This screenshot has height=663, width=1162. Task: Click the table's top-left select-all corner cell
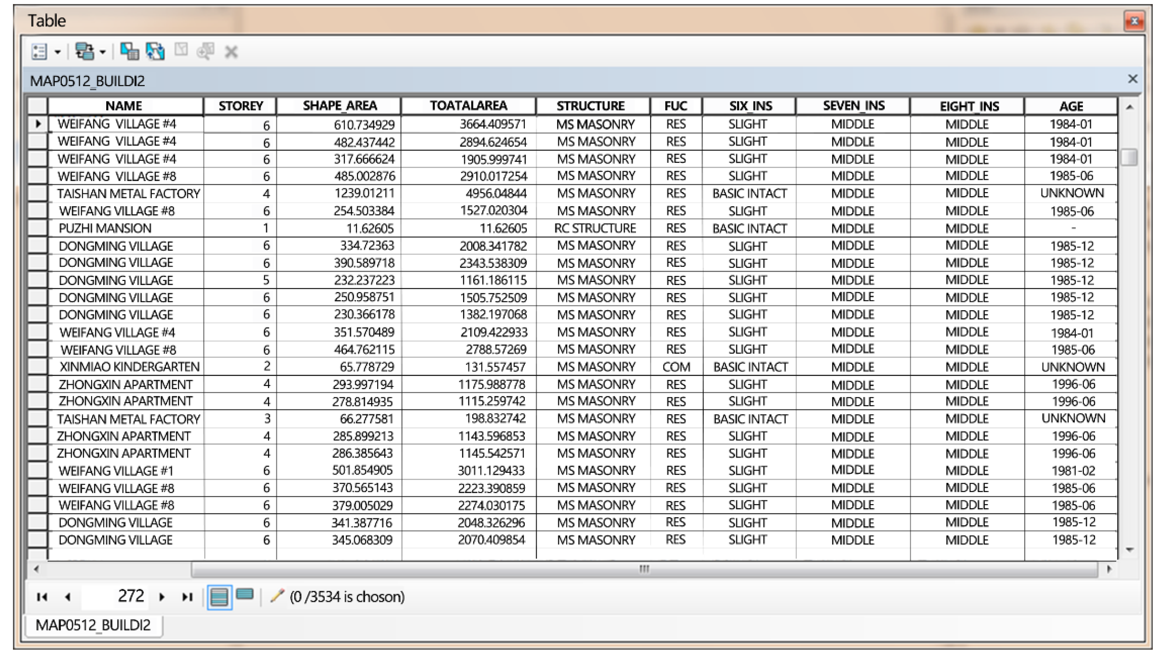click(x=38, y=106)
